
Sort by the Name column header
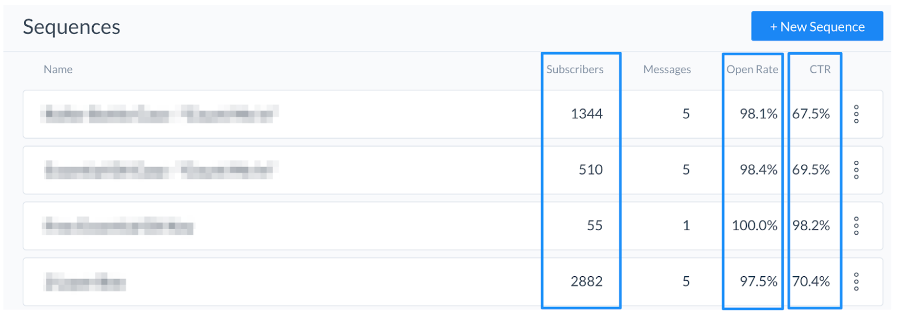(58, 69)
